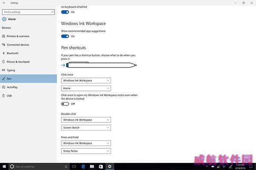Click the search magnifier in Find a setting
This screenshot has height=170, width=256.
tap(52, 12)
